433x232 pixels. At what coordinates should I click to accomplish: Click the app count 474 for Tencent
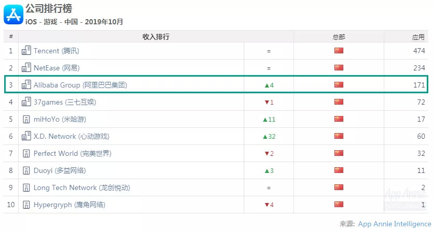coord(419,51)
